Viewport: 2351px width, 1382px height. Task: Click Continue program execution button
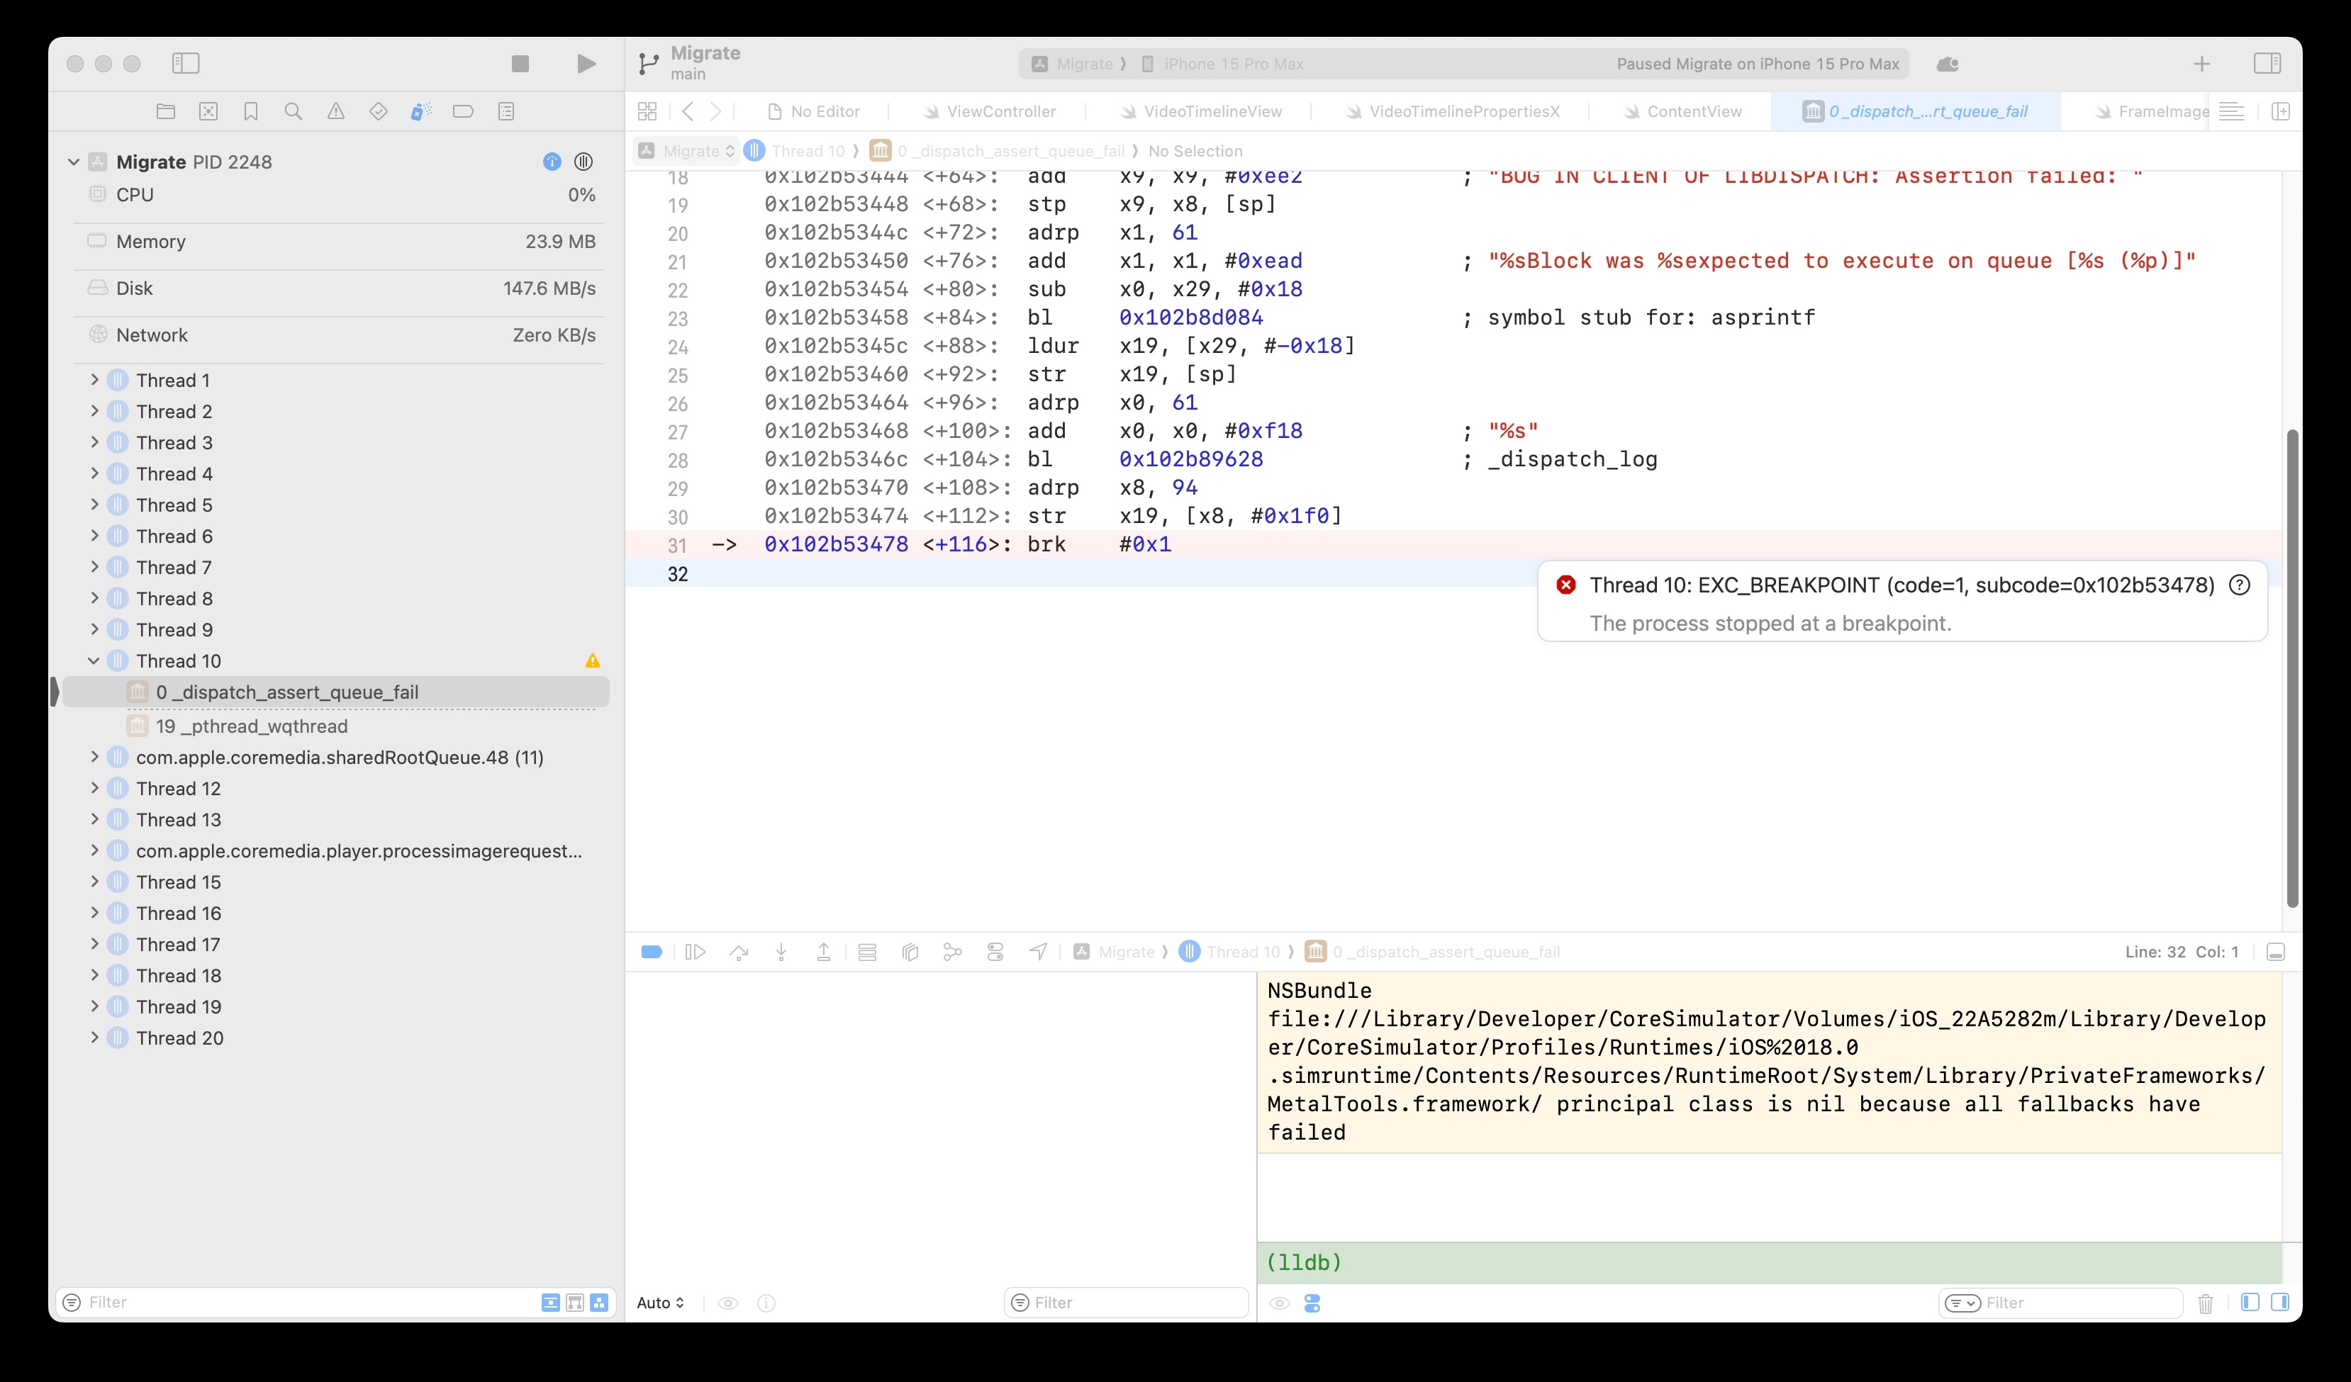[695, 952]
